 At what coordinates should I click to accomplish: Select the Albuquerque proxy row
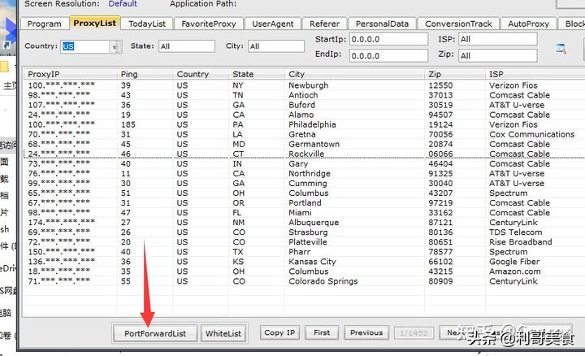click(304, 223)
